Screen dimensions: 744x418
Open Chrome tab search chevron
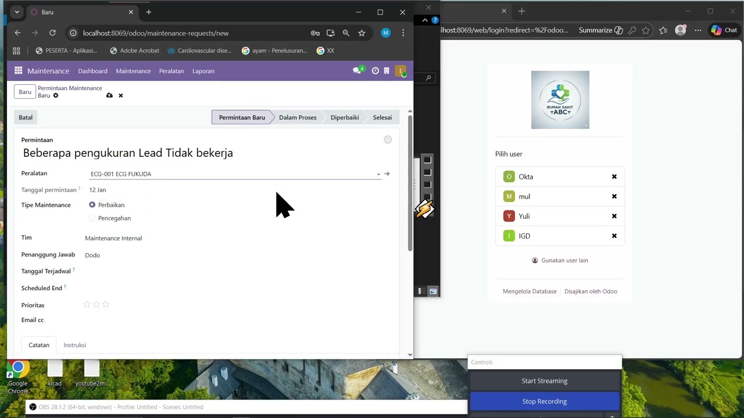coord(17,12)
